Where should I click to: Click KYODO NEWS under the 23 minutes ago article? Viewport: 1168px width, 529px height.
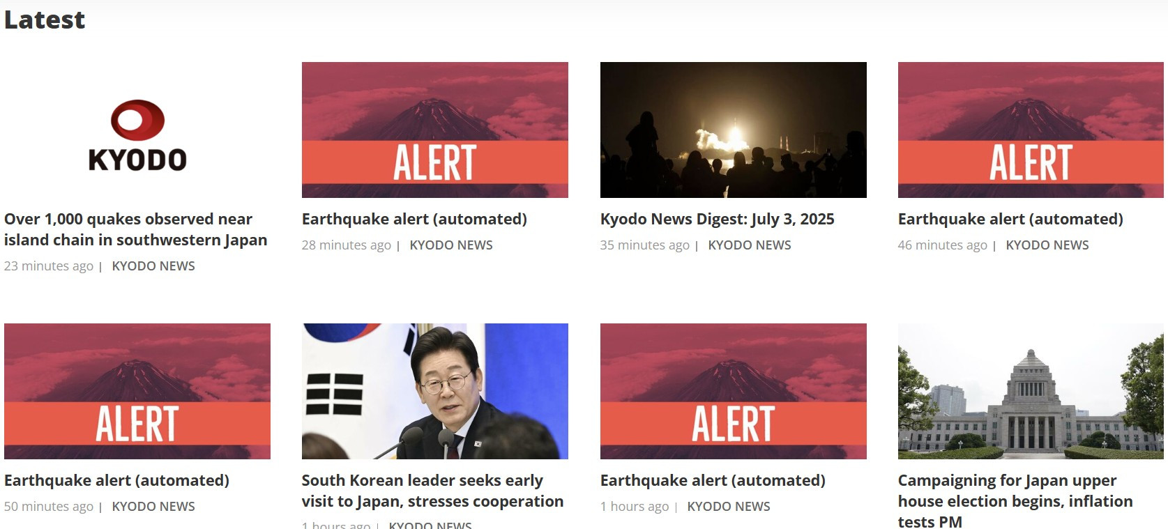(x=153, y=266)
